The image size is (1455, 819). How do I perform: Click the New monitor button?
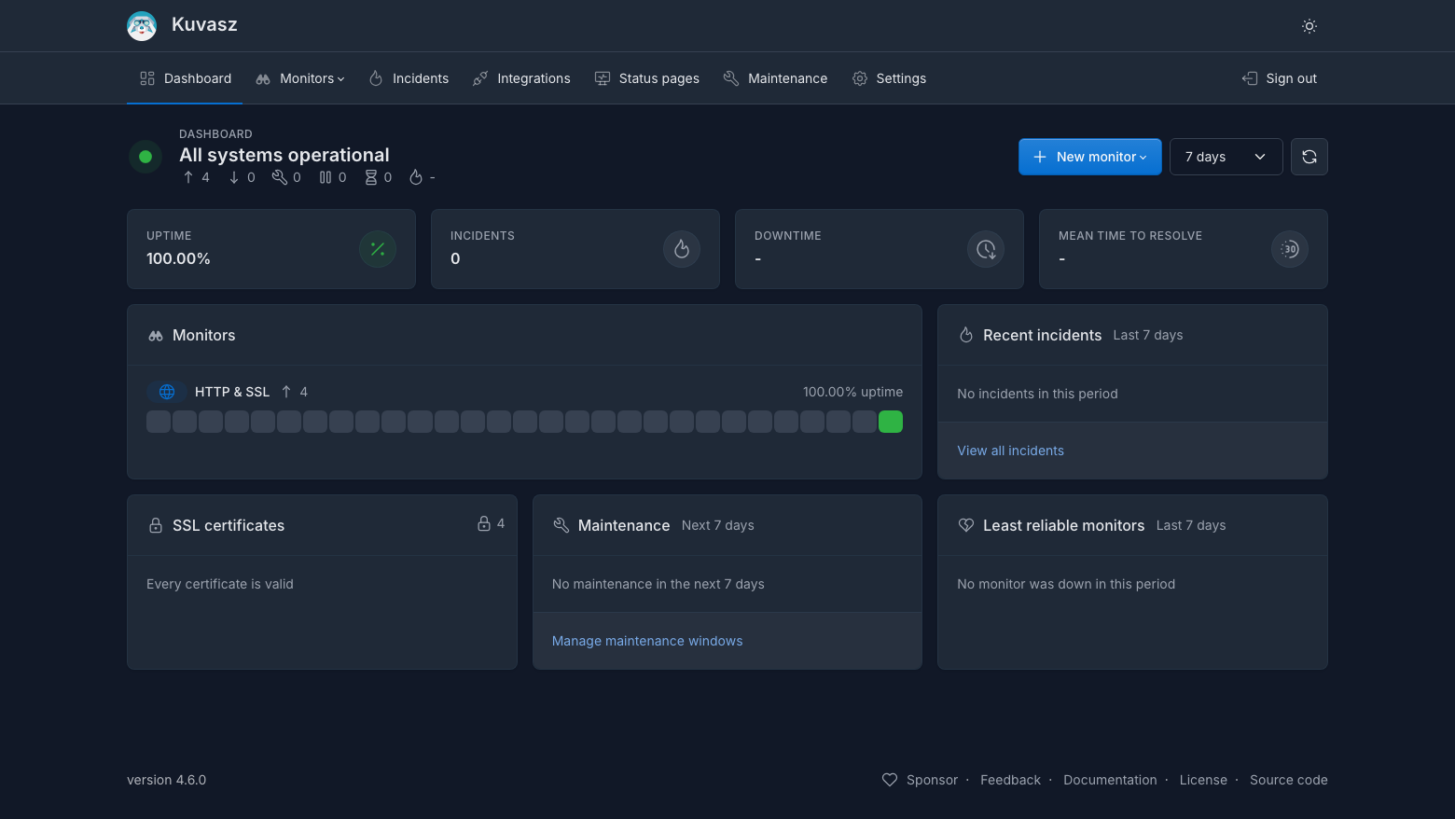pyautogui.click(x=1089, y=157)
